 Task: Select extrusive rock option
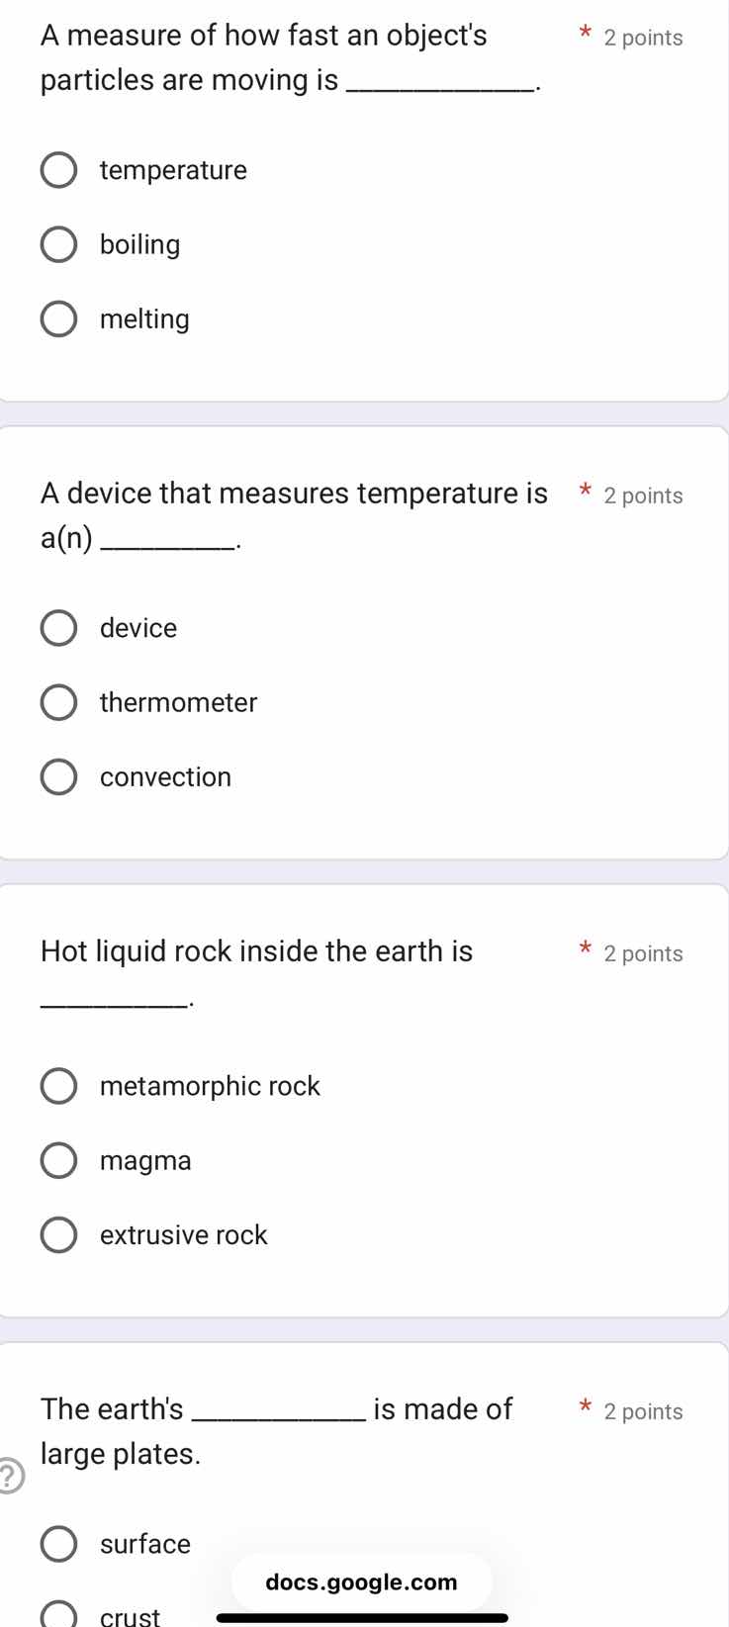point(58,1234)
